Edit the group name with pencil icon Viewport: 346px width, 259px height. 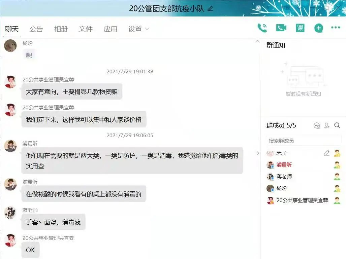(x=210, y=9)
